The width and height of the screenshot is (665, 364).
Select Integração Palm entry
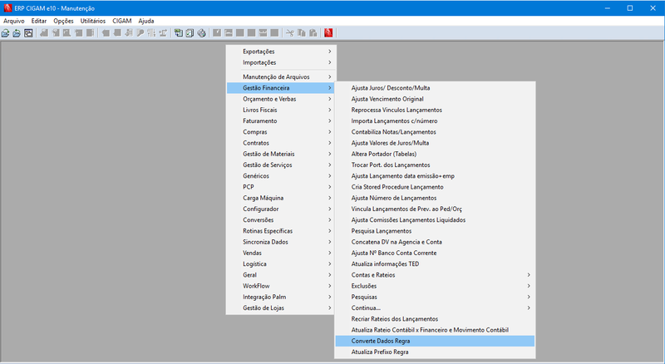coord(281,297)
